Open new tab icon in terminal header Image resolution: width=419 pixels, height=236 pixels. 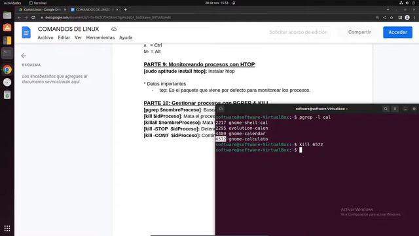coord(221,109)
